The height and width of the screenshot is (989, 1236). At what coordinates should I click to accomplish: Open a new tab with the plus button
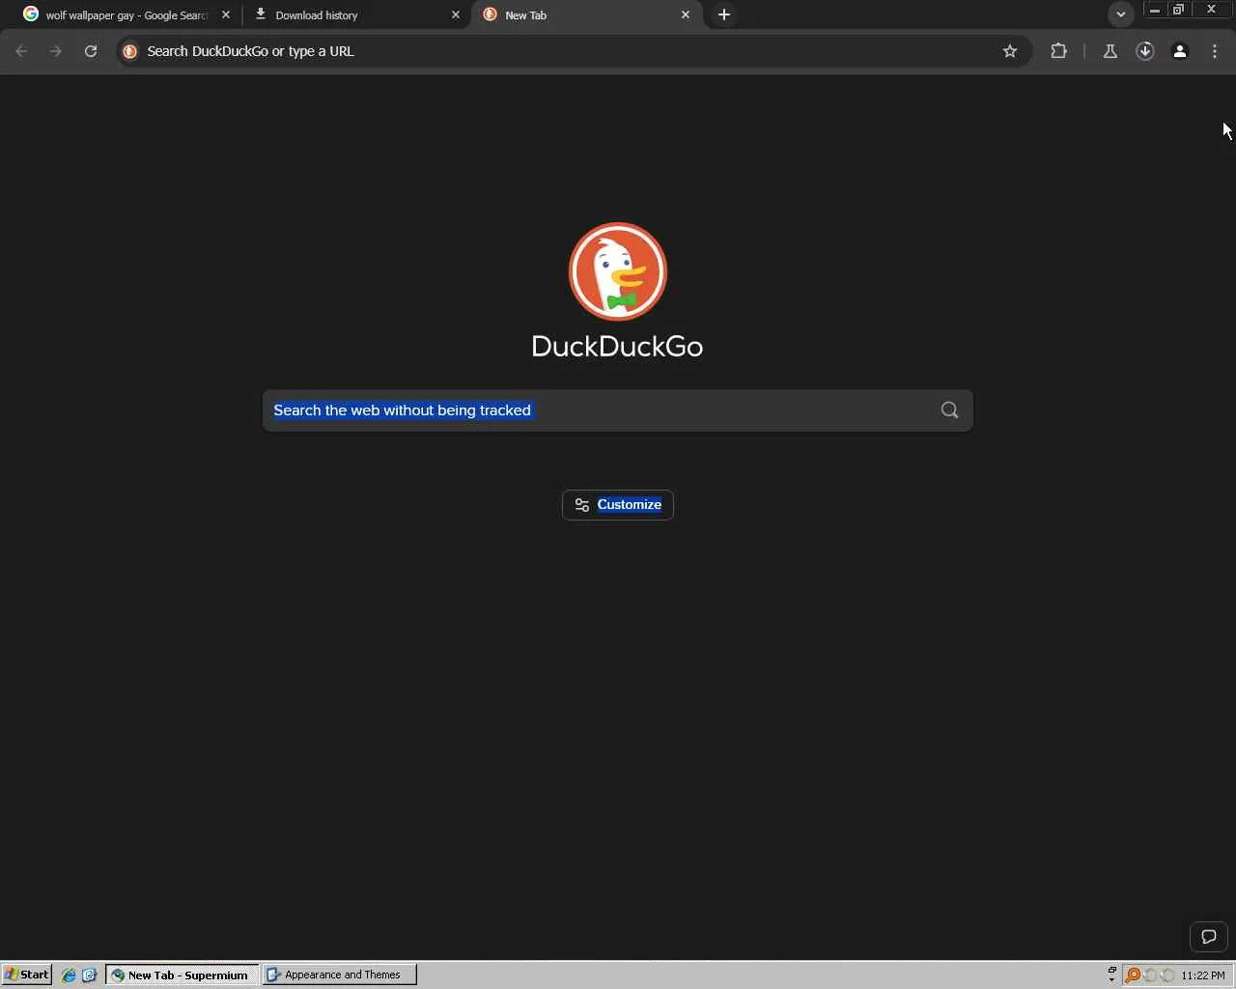point(724,14)
